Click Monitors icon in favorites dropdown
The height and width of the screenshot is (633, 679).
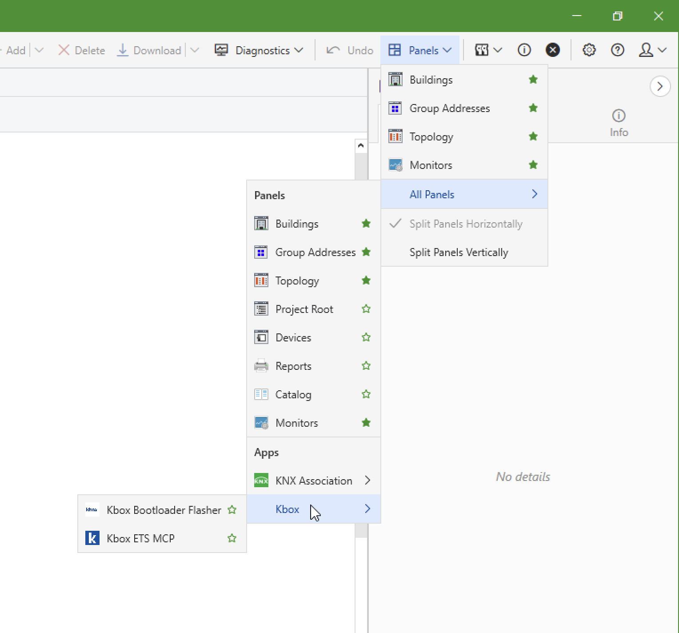click(x=395, y=165)
